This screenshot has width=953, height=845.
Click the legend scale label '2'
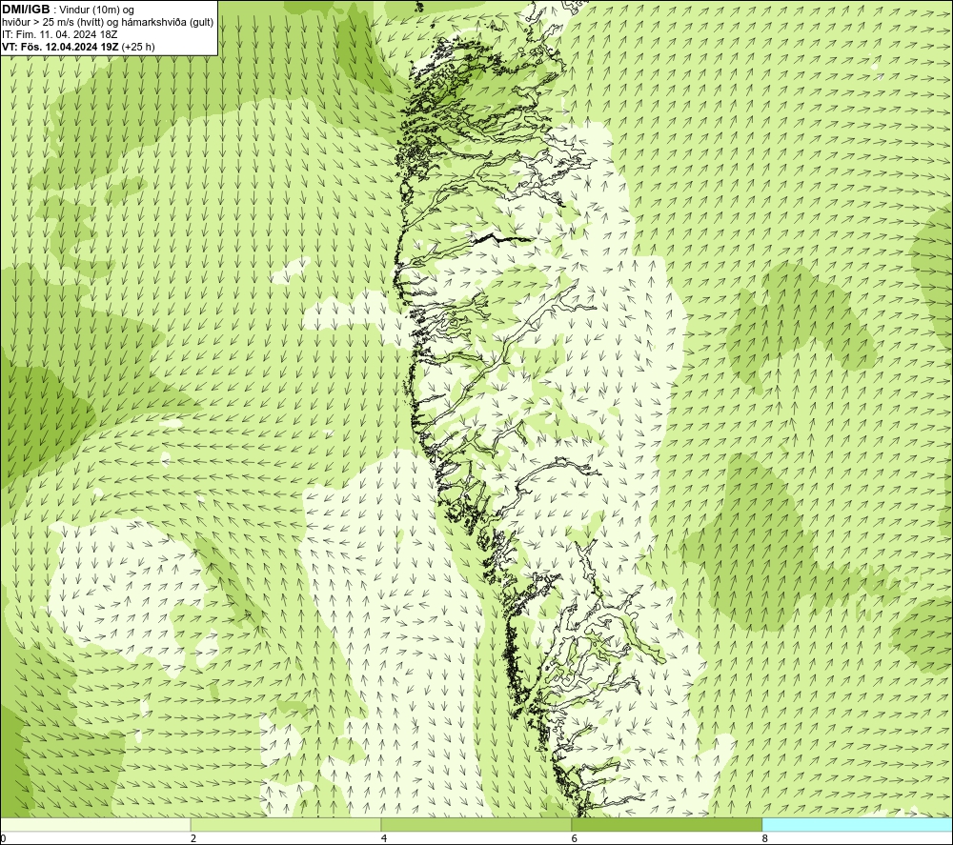click(193, 838)
